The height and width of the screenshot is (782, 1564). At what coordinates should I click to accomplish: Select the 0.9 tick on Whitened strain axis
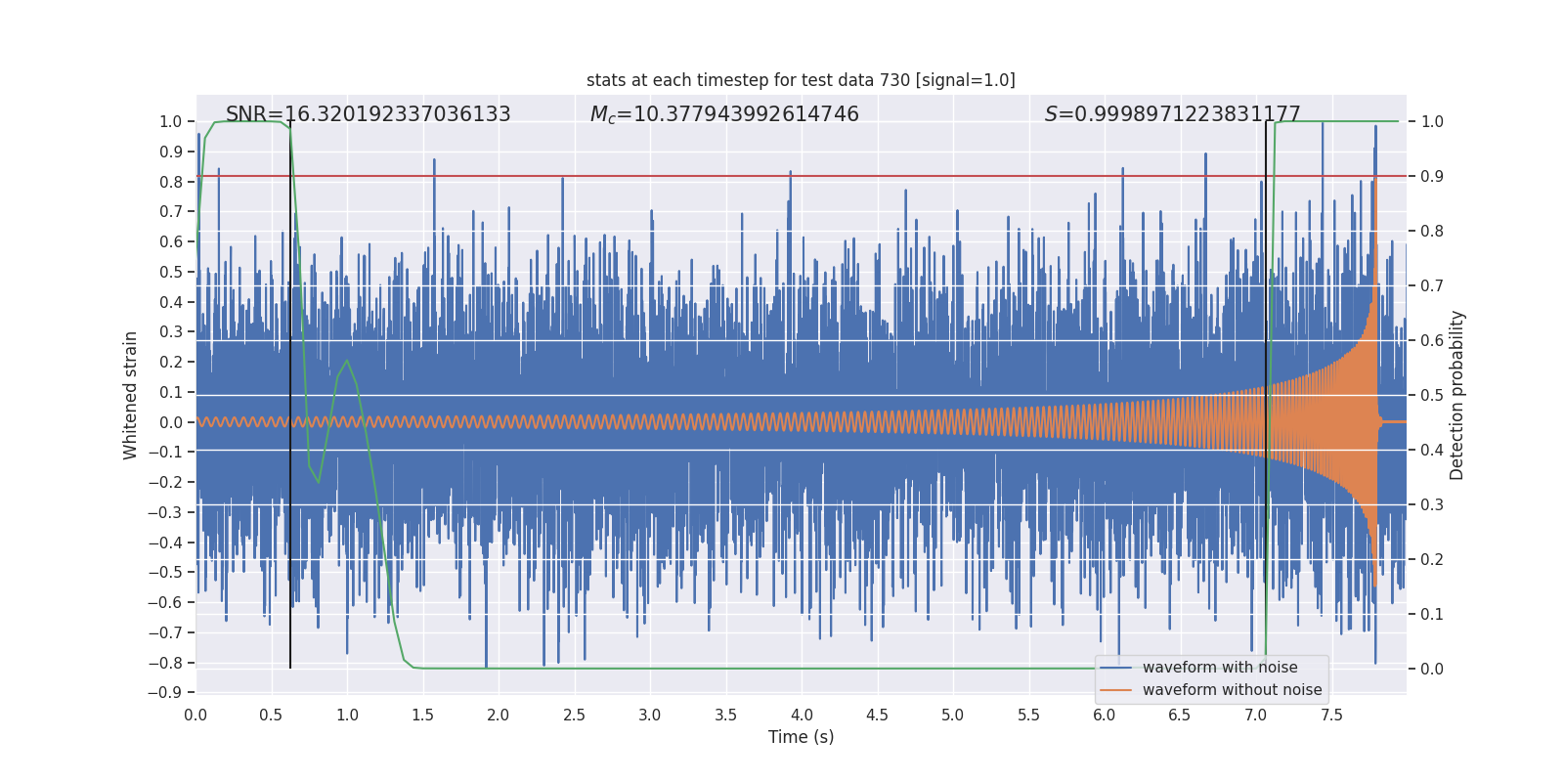point(171,152)
